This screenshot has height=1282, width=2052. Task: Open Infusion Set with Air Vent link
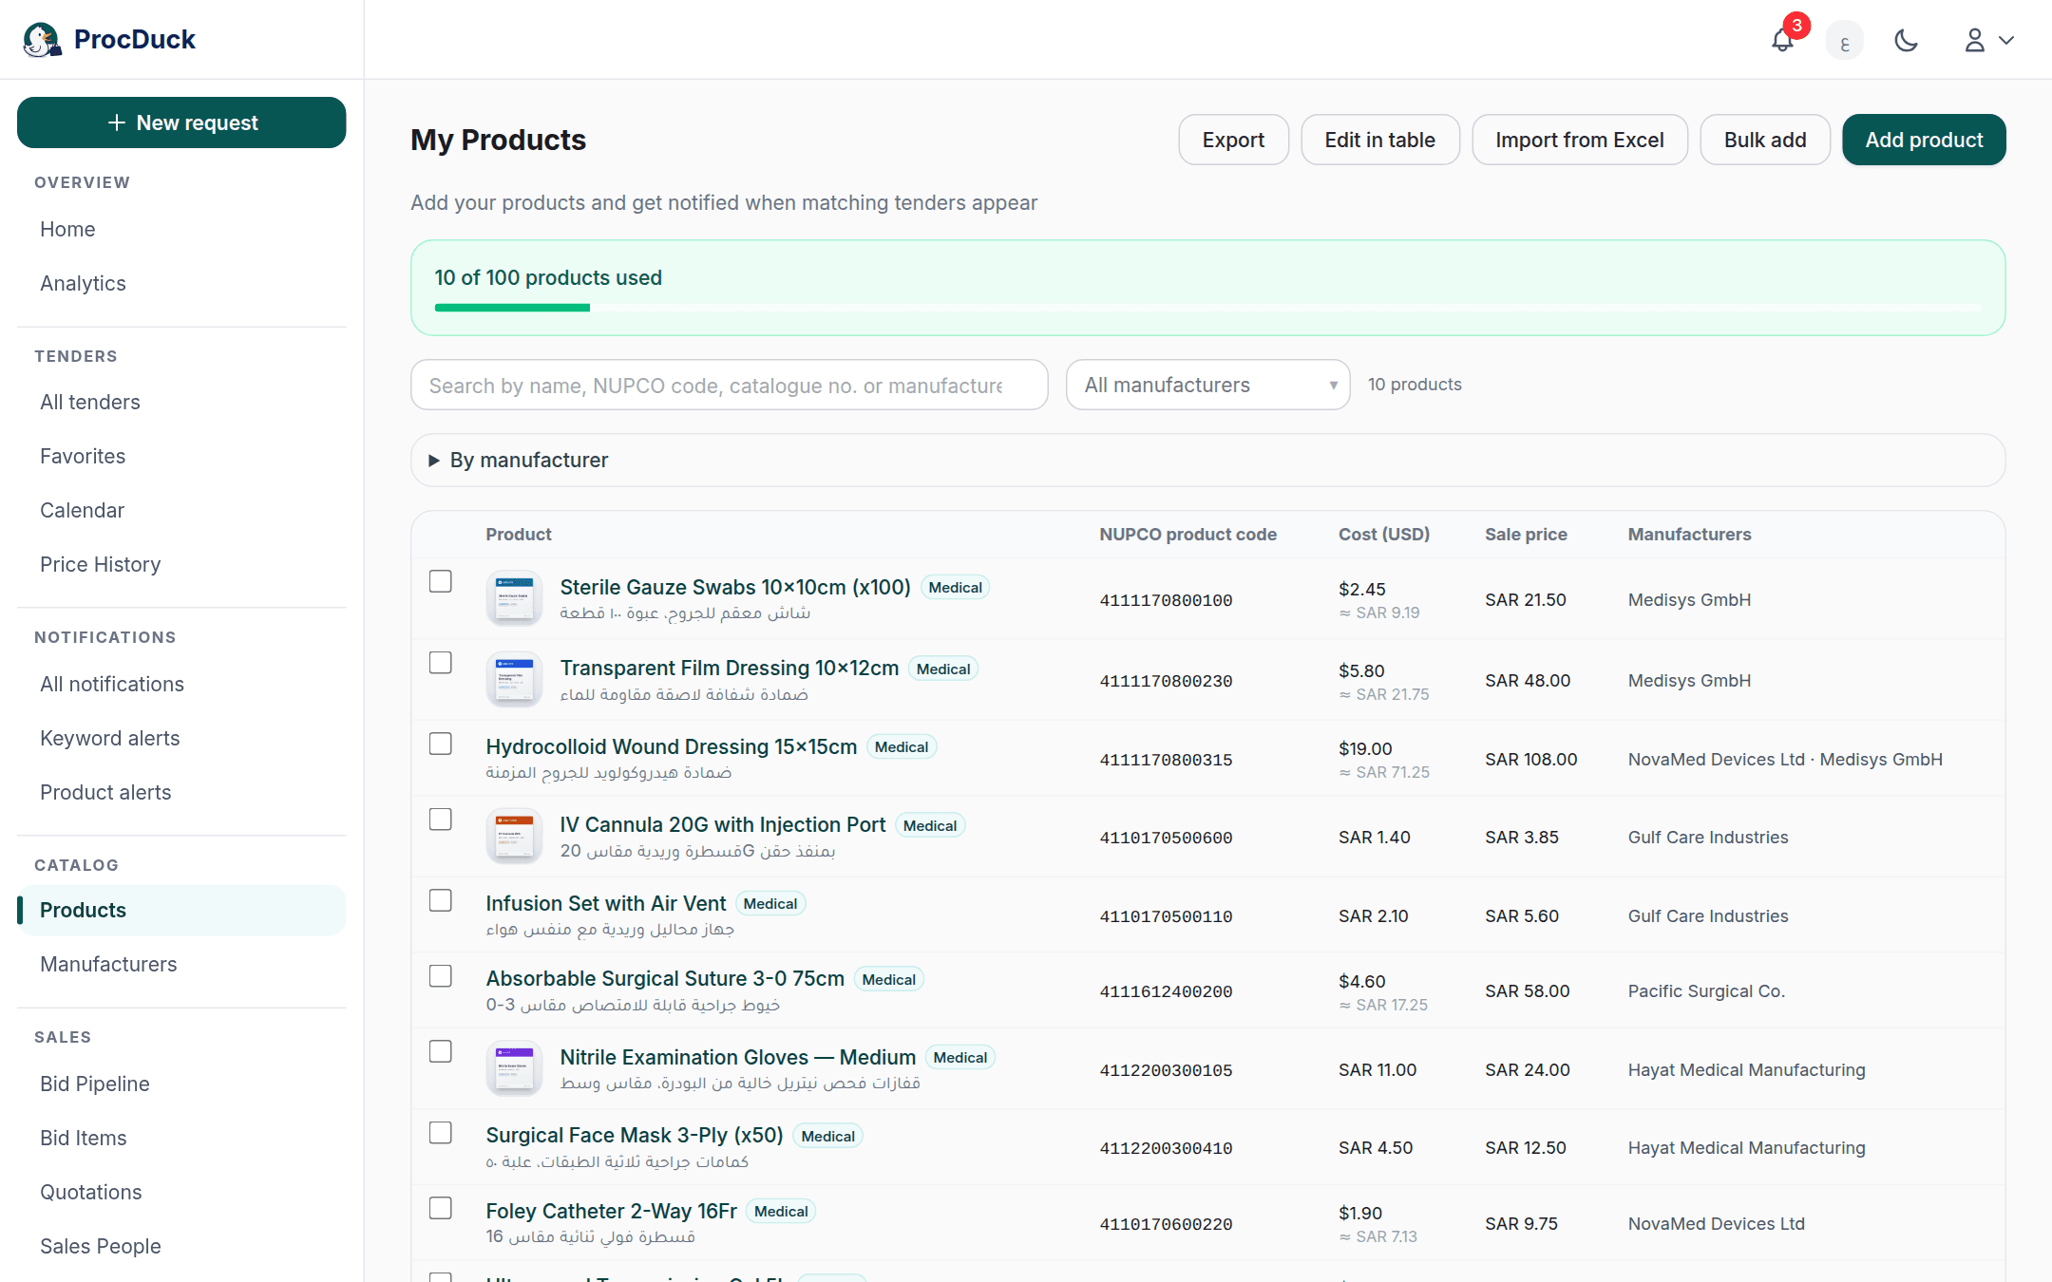pyautogui.click(x=606, y=903)
